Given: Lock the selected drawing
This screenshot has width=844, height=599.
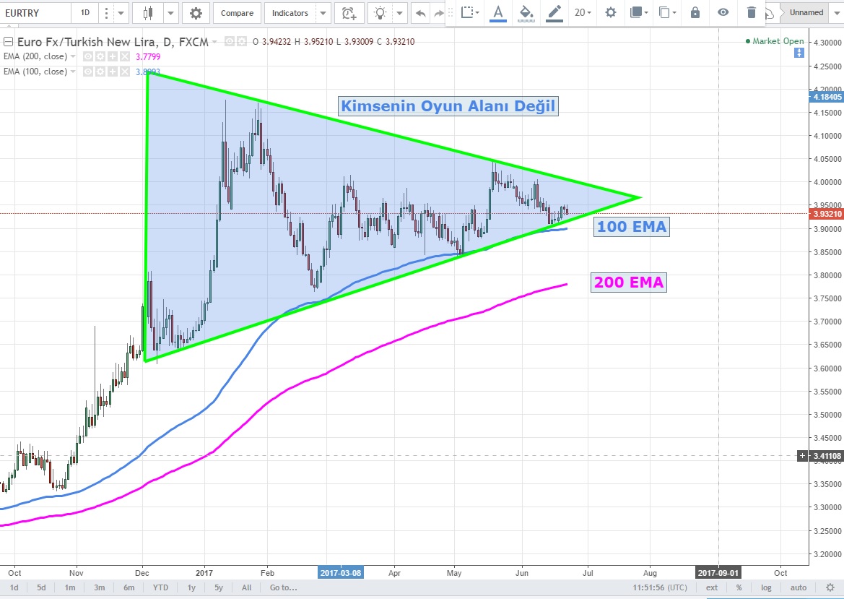Looking at the screenshot, I should [695, 12].
